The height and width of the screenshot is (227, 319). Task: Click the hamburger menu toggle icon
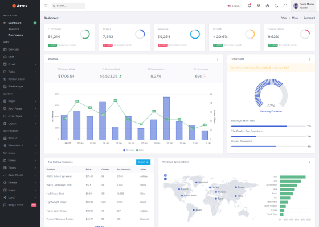[x=46, y=6]
